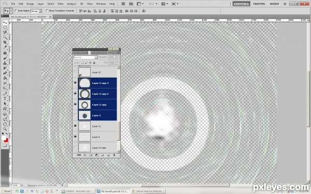Screen dimensions: 311x194
Task: Select the Pen tool
Action: coord(5,94)
